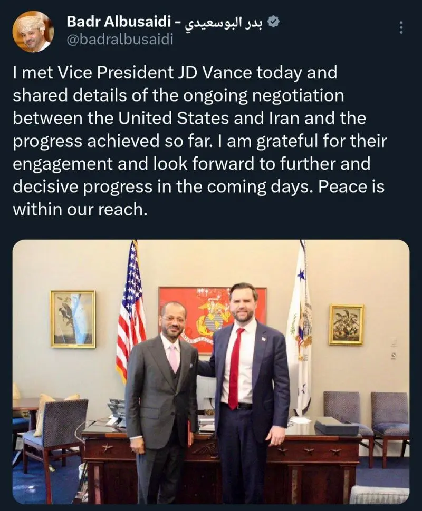The height and width of the screenshot is (511, 422).
Task: Click the blue armchair on the left
Action: (53, 427)
